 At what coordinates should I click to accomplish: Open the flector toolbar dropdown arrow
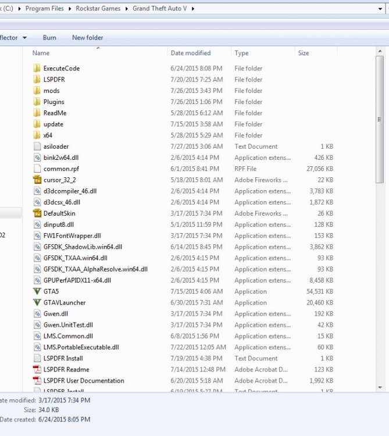click(25, 38)
